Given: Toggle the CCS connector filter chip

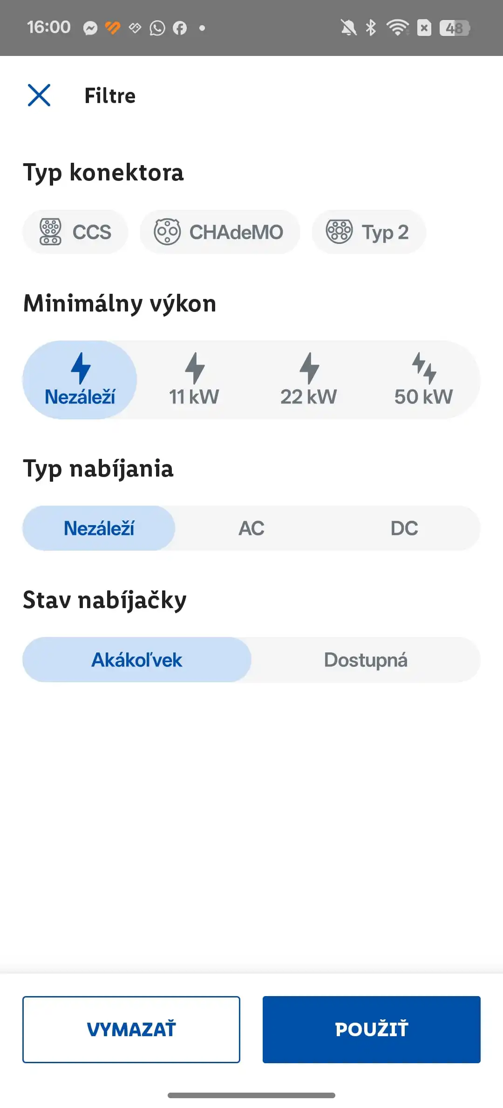Looking at the screenshot, I should pyautogui.click(x=76, y=232).
